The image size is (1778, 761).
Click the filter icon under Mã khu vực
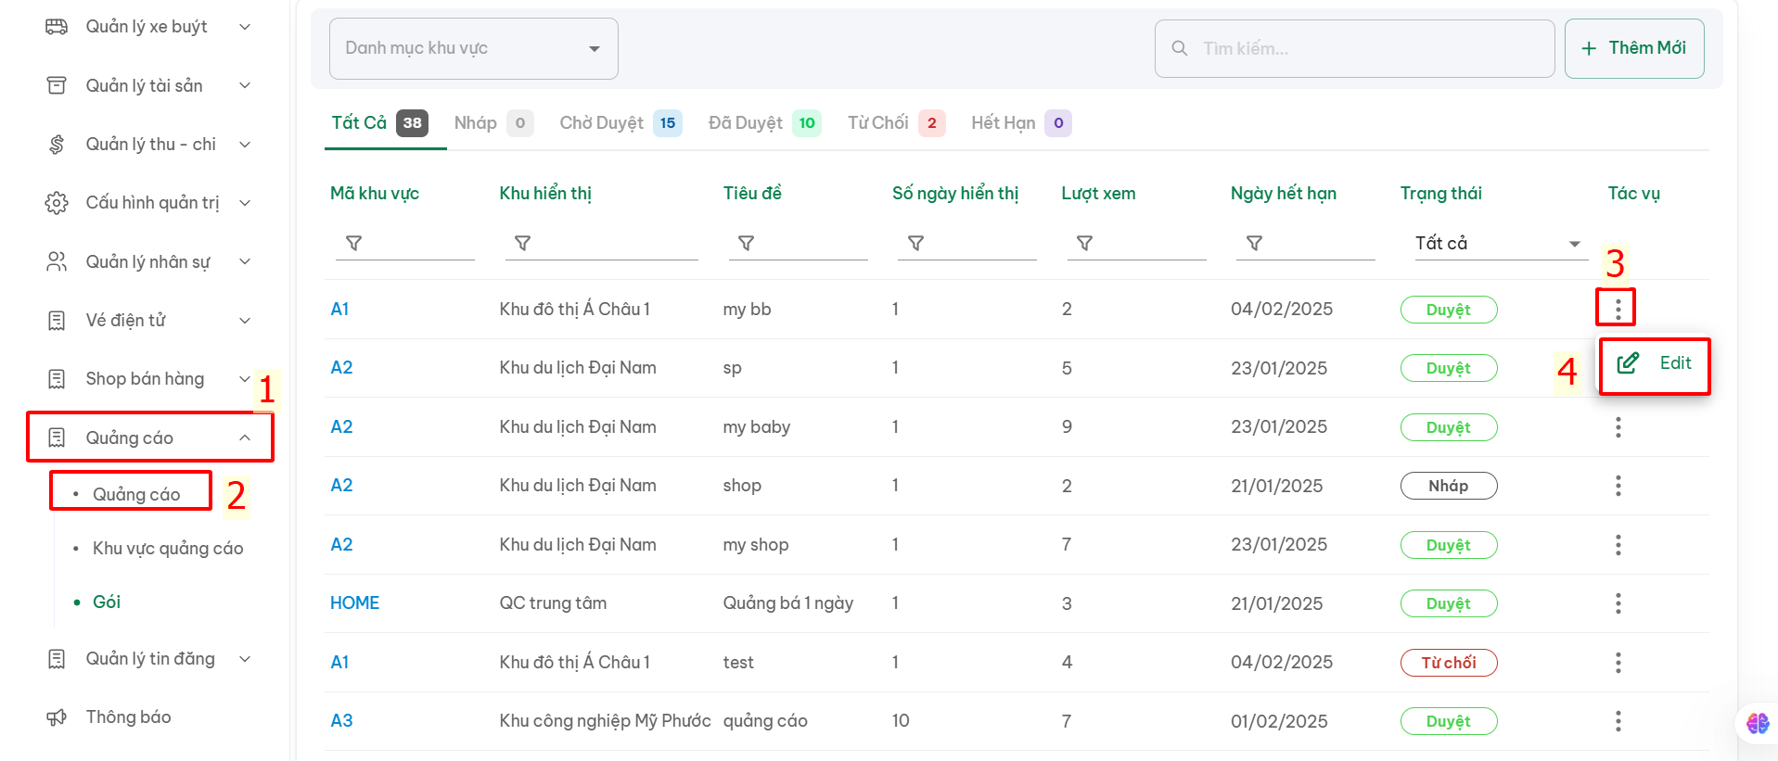point(353,243)
